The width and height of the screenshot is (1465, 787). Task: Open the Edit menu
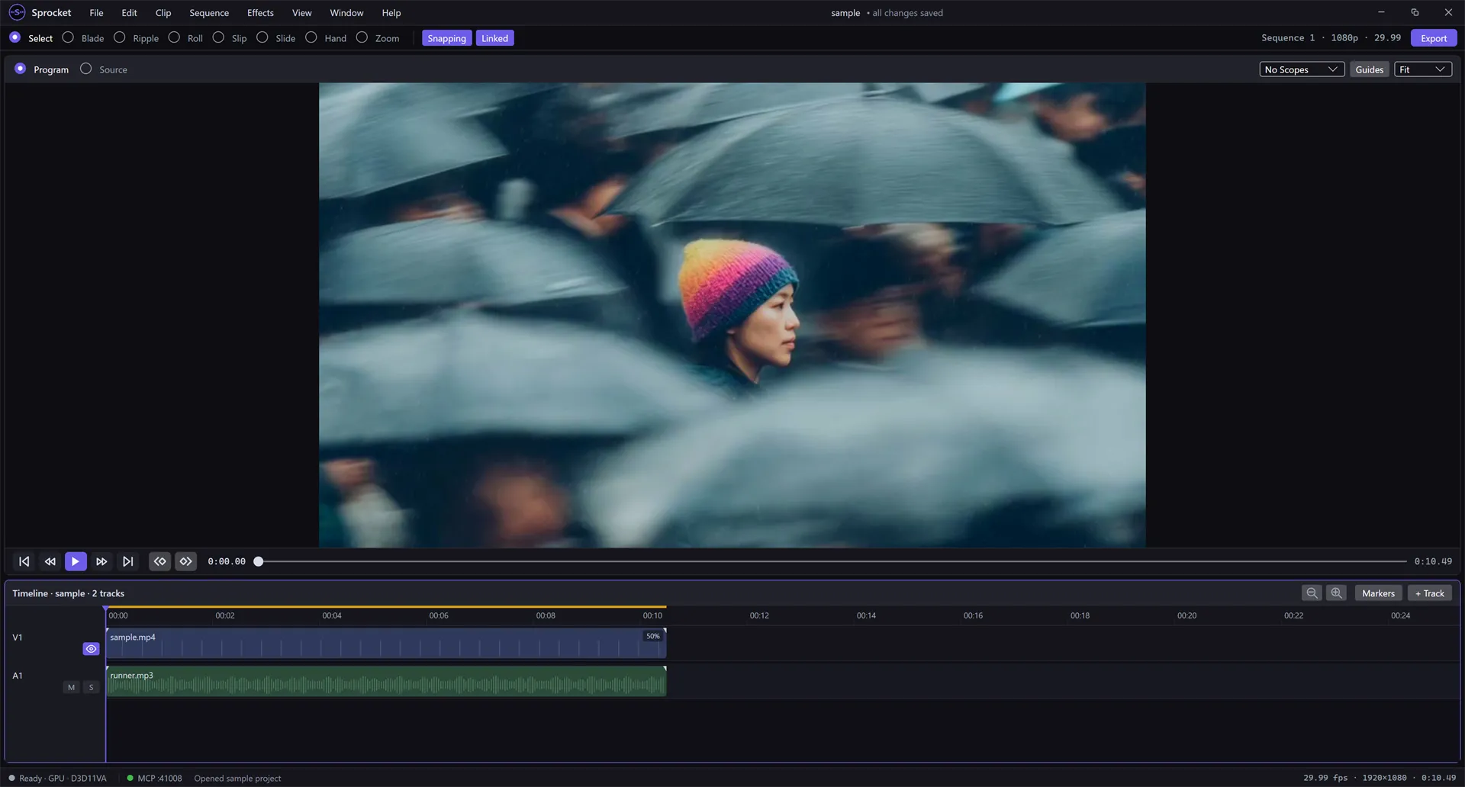[x=129, y=13]
